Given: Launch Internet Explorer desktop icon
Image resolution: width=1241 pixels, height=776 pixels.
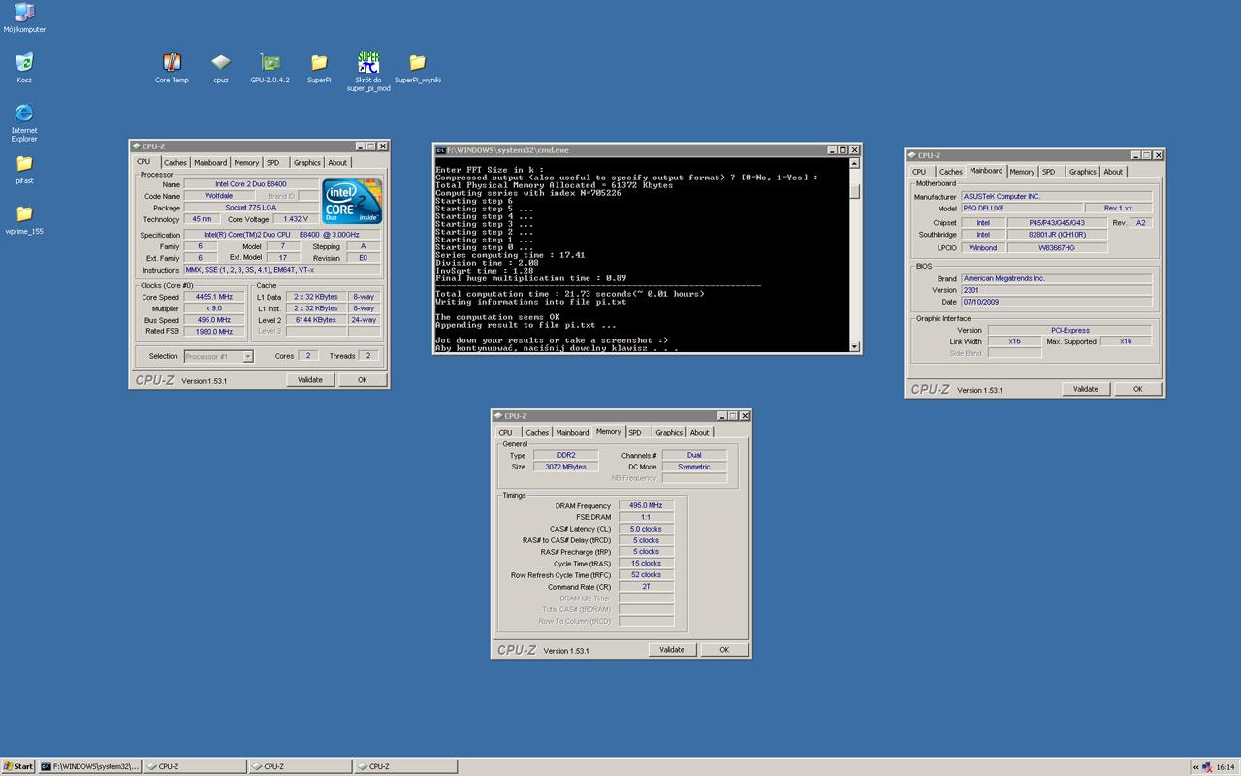Looking at the screenshot, I should [x=24, y=122].
